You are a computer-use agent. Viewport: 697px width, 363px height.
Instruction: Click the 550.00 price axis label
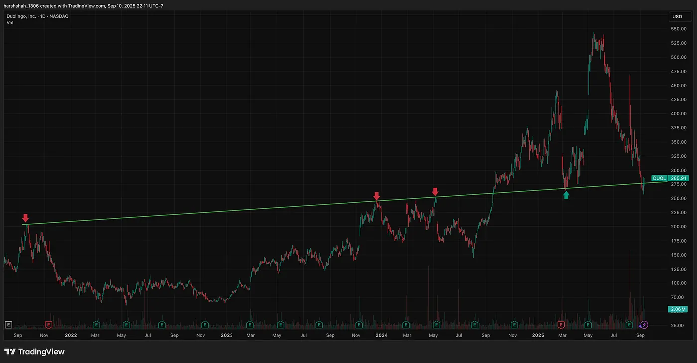[x=678, y=29]
